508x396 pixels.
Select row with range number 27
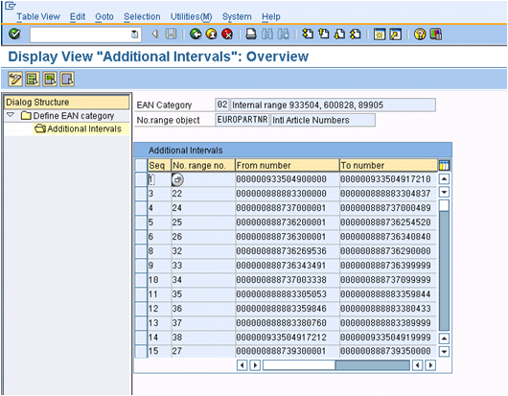click(x=141, y=351)
